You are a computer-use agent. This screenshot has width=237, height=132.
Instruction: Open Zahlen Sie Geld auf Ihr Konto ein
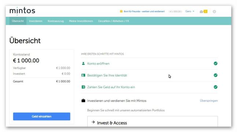tap(111, 87)
